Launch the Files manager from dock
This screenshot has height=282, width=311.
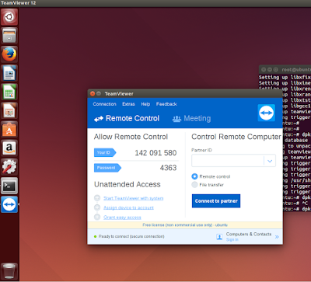[9, 36]
